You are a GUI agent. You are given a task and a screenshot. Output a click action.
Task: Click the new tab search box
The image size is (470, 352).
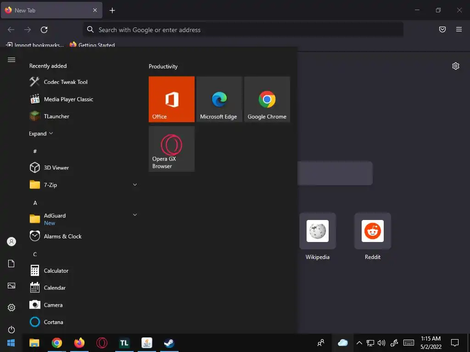point(335,173)
